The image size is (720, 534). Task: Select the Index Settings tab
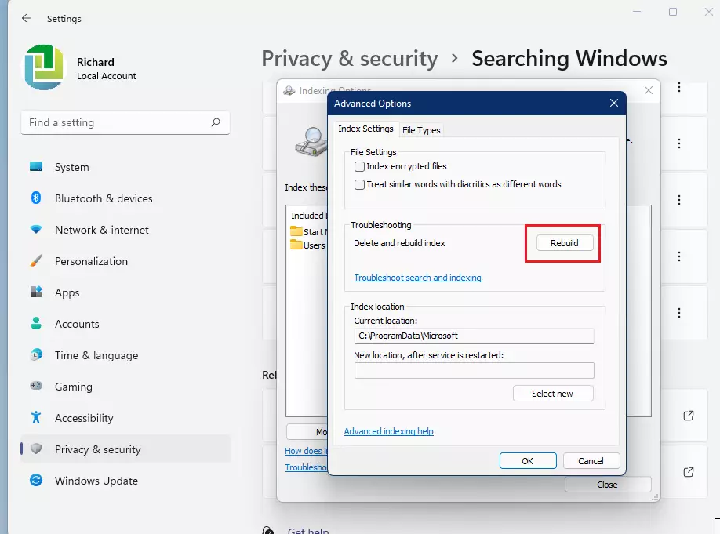365,129
